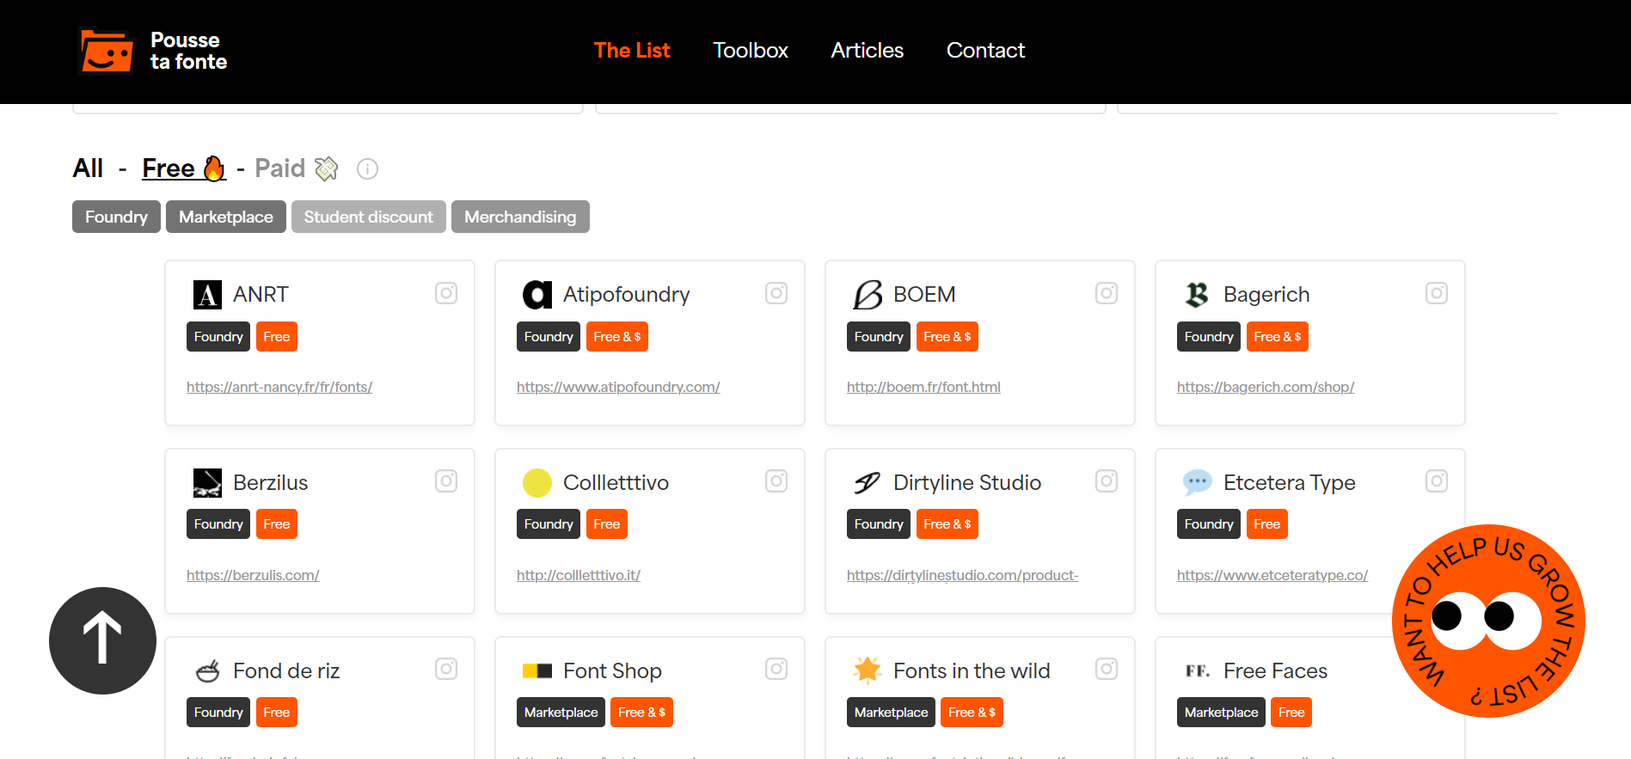Click the Berzilus logo thumbnail
Image resolution: width=1631 pixels, height=759 pixels.
207,483
